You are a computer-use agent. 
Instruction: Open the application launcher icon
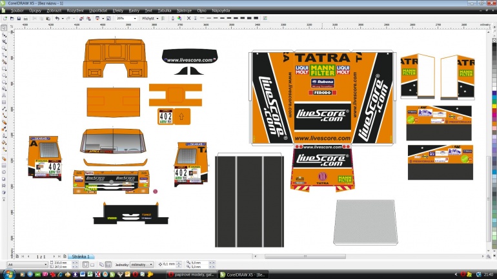(97, 18)
